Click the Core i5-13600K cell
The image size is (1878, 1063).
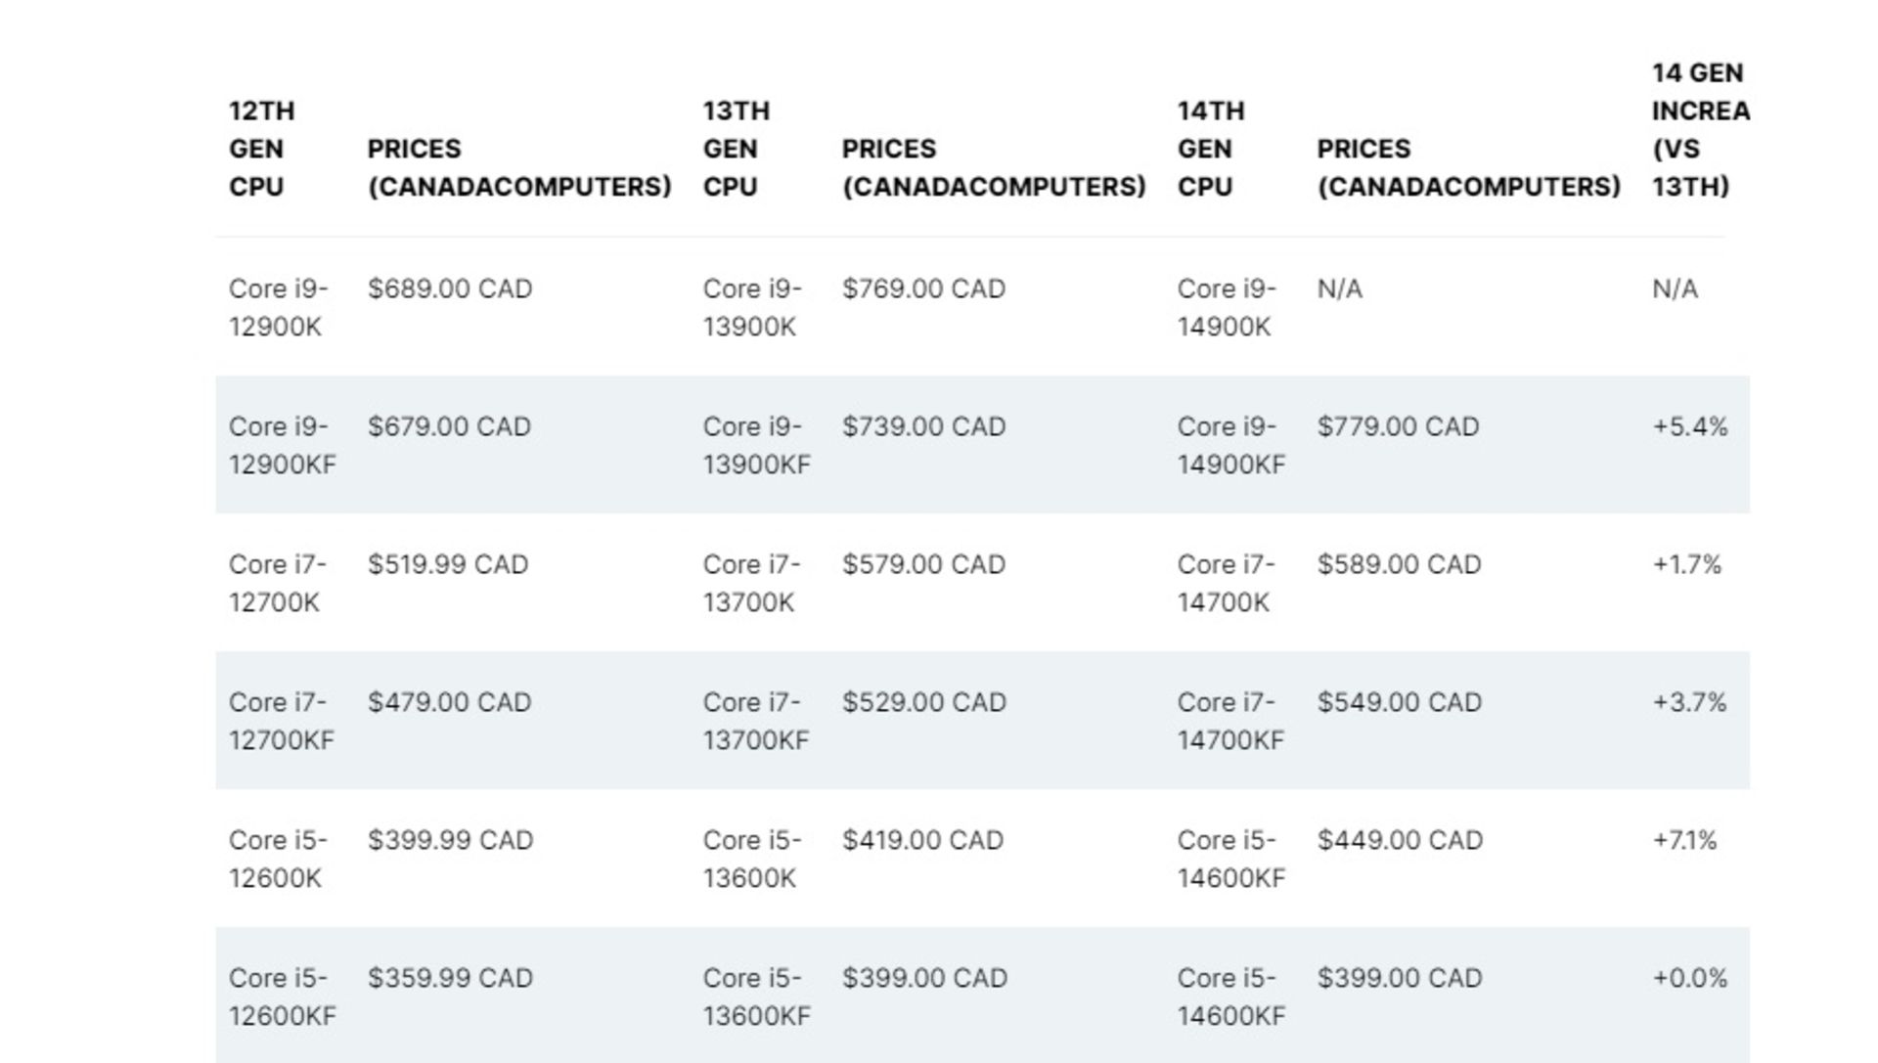(x=751, y=860)
